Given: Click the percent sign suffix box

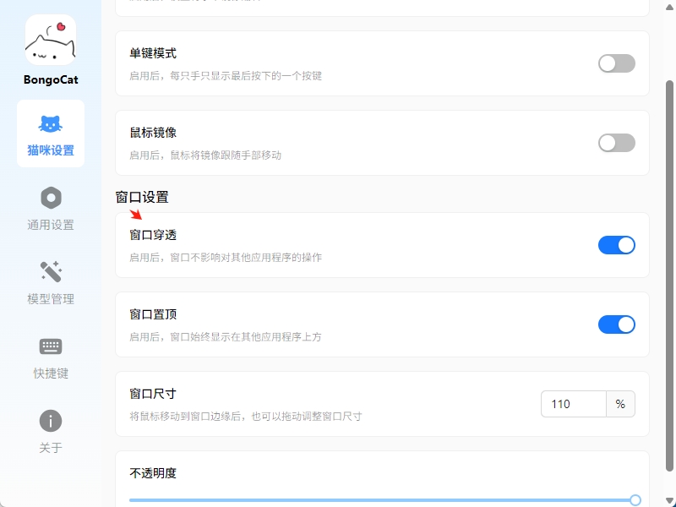Looking at the screenshot, I should 620,404.
